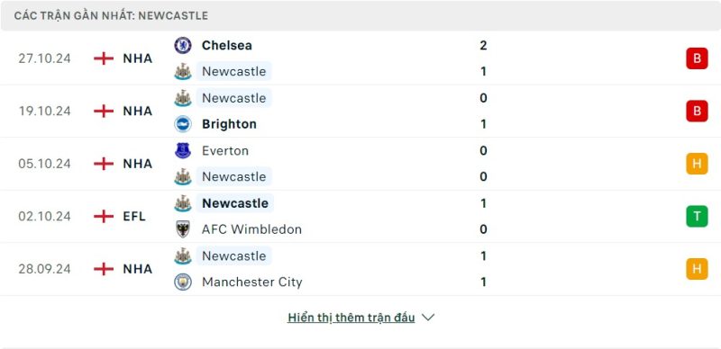Open the 19.10.24 match row date
This screenshot has width=721, height=349.
click(44, 112)
